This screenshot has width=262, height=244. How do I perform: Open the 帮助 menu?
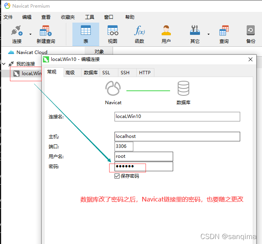pos(130,17)
